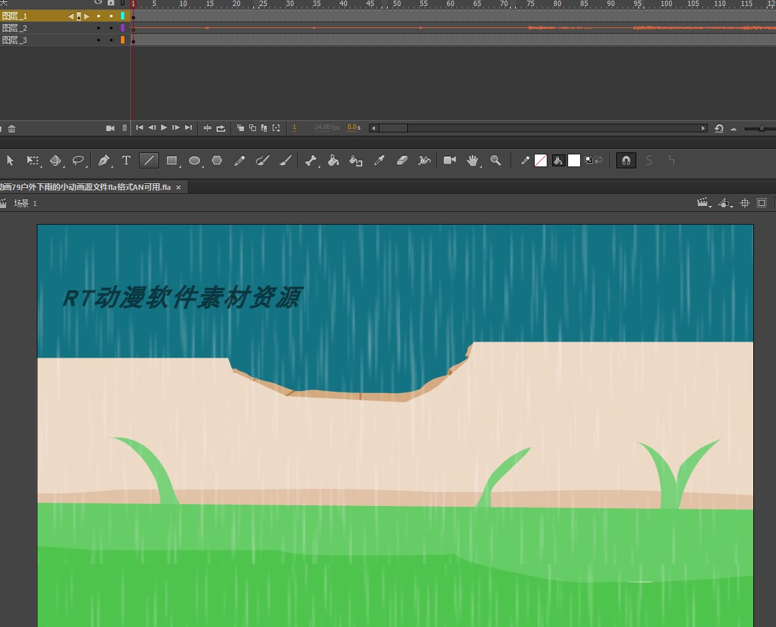
Task: Select the Camera tool
Action: [450, 160]
